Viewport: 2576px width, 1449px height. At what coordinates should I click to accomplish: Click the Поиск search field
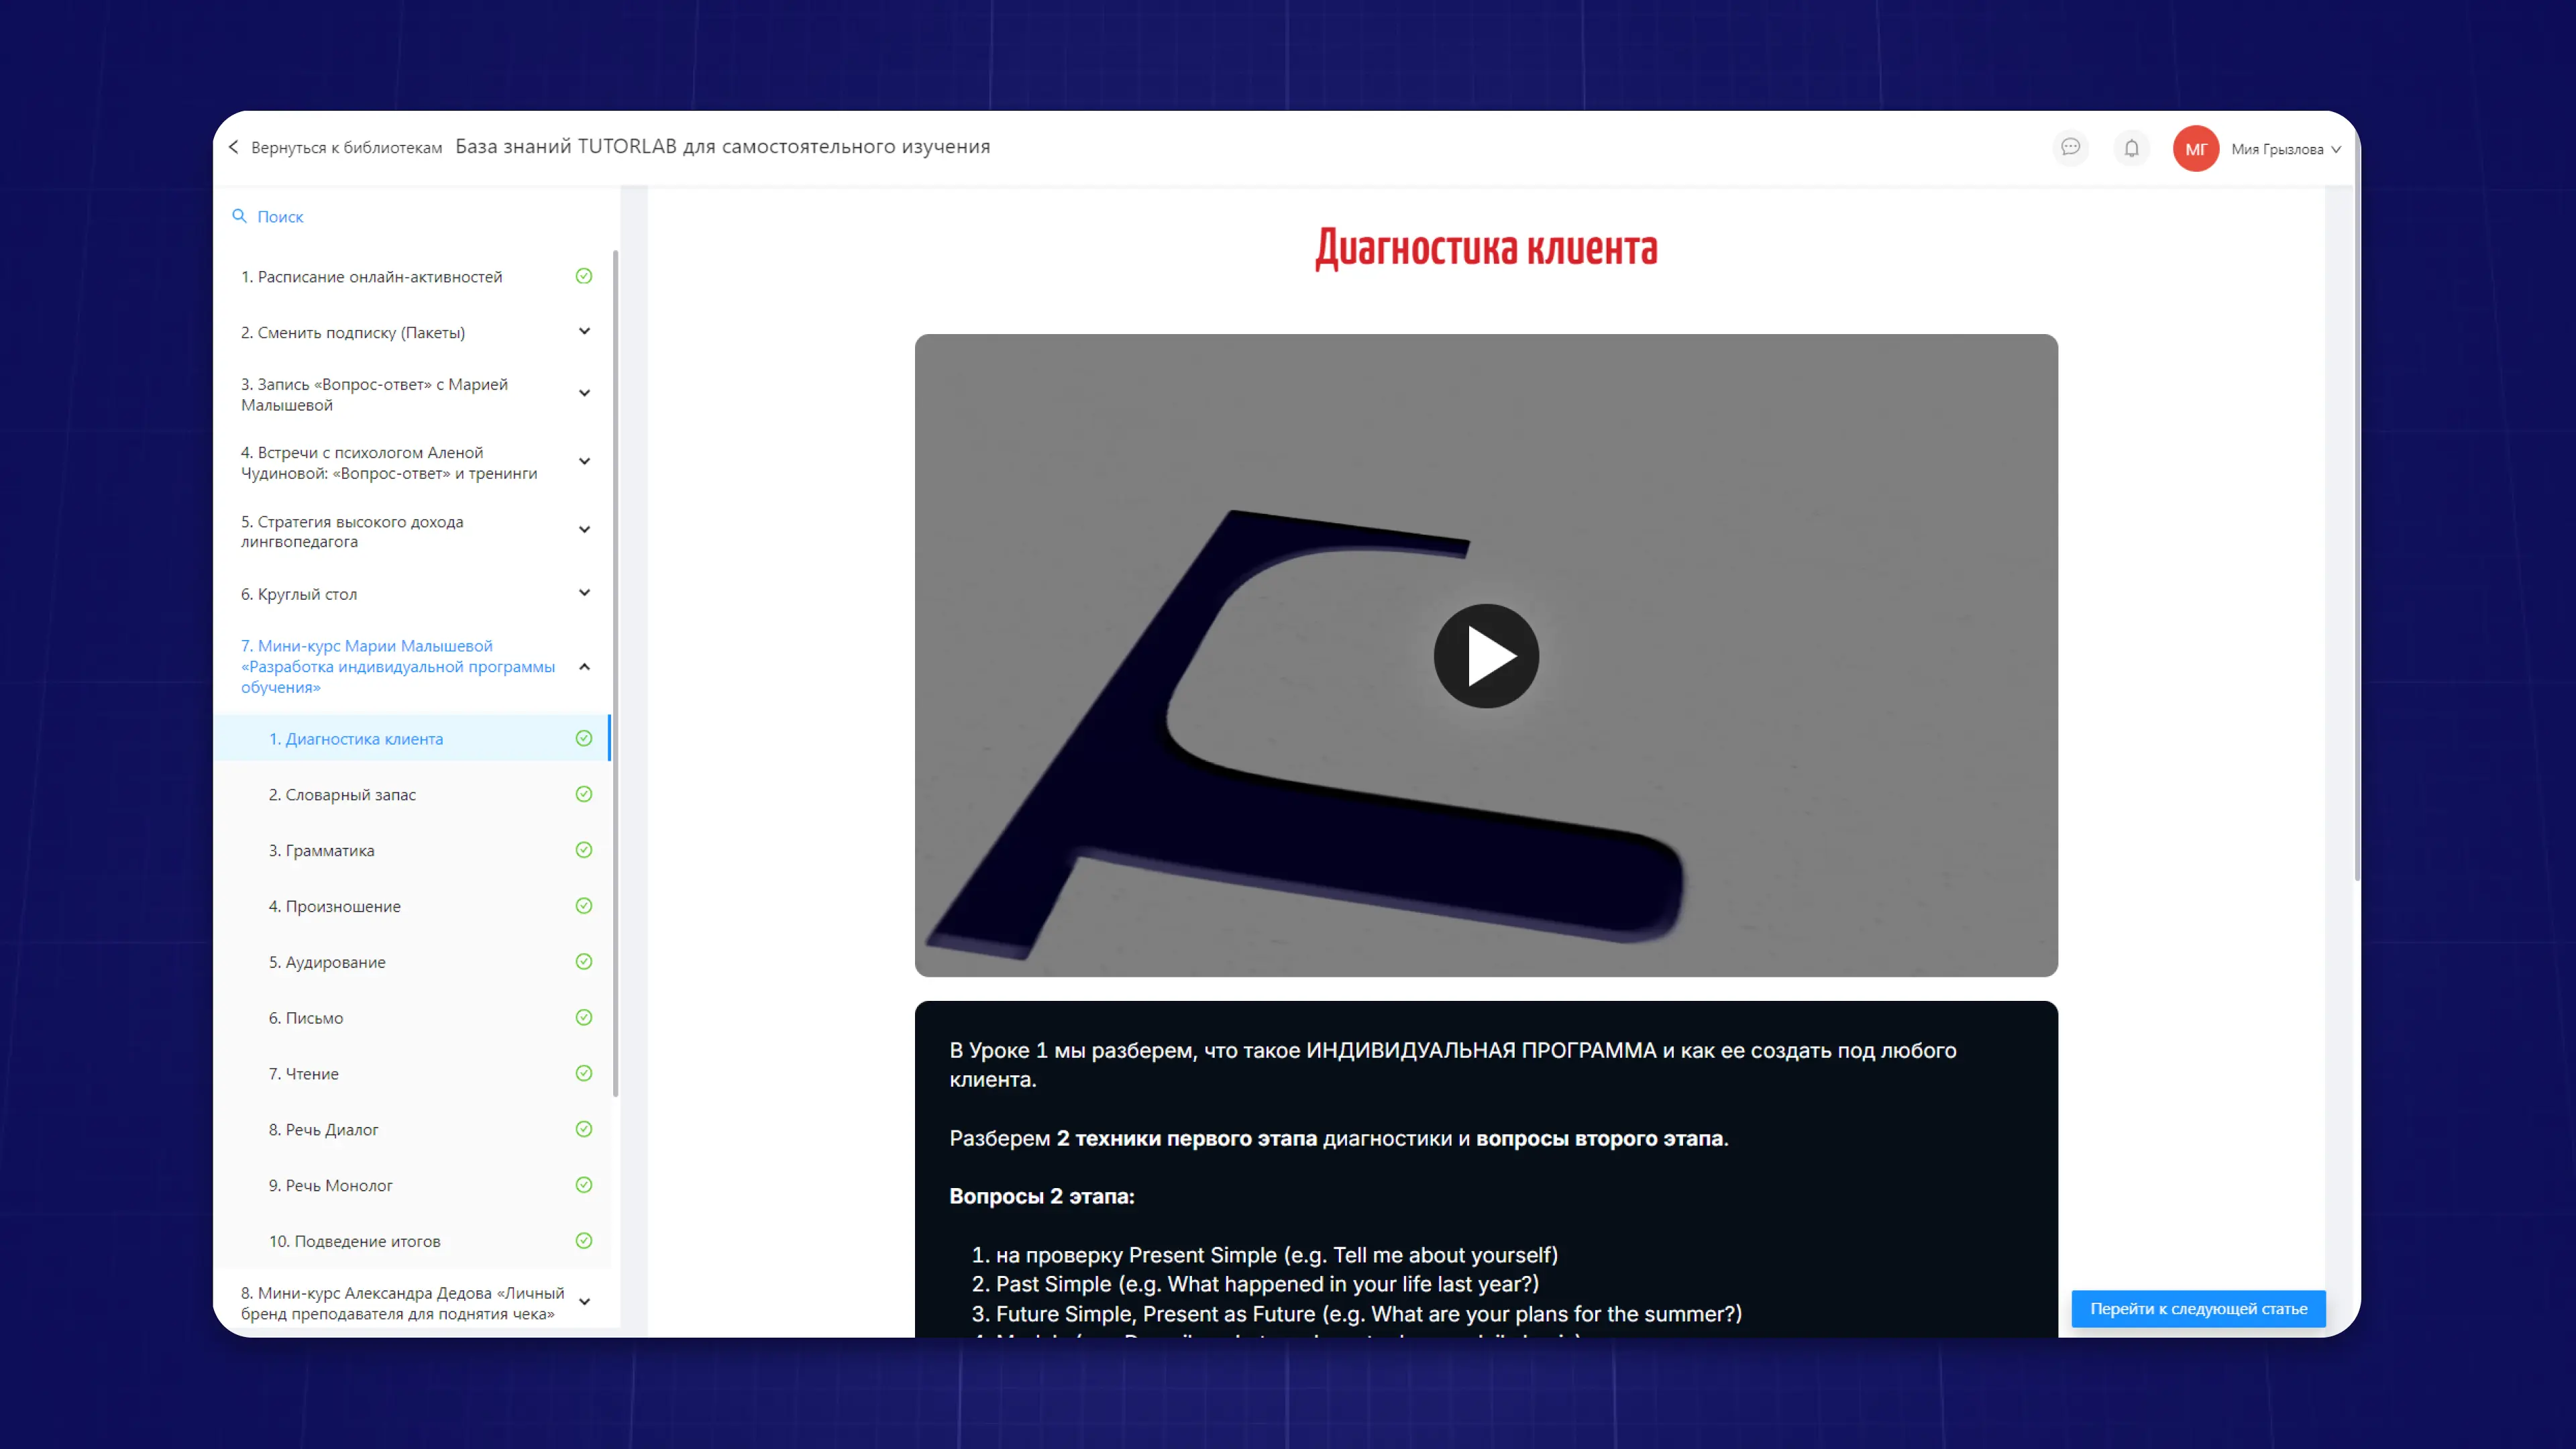[x=281, y=216]
